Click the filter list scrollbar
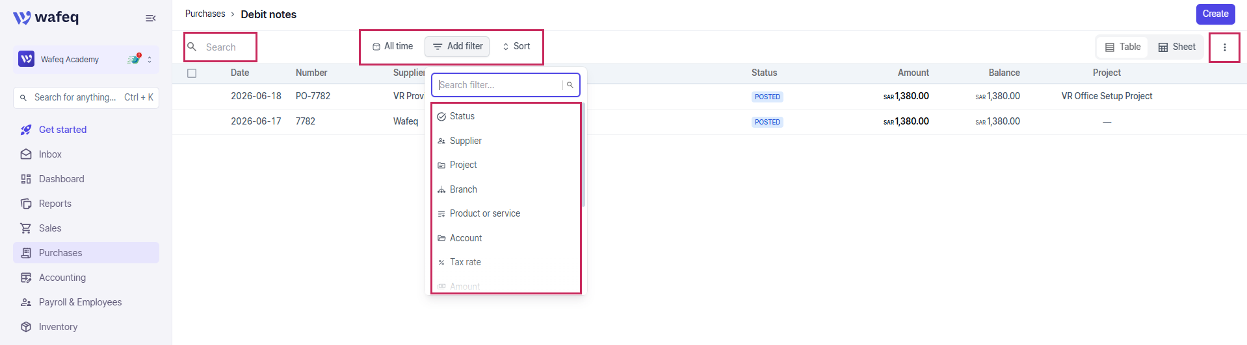This screenshot has height=345, width=1247. pos(583,155)
